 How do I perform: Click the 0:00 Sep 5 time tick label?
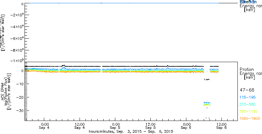(115, 126)
